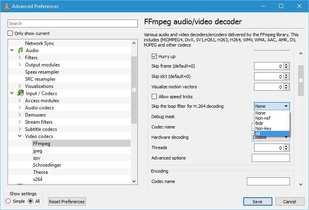This screenshot has width=309, height=210.
Task: Decrease the Skip idct value
Action: [x=286, y=78]
